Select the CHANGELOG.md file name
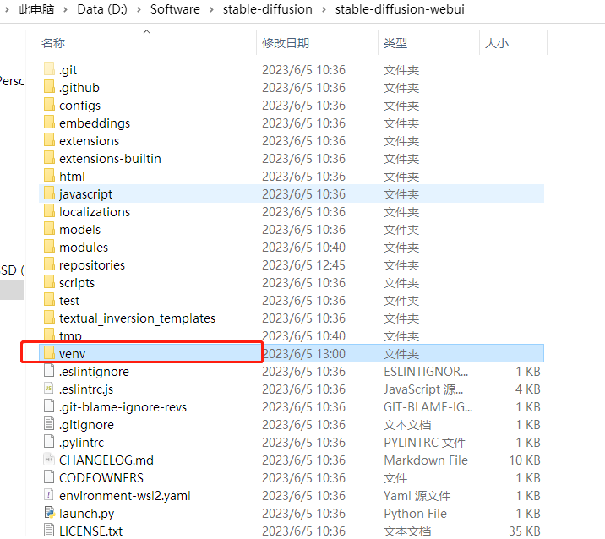Viewport: 605px width, 539px height. point(106,460)
